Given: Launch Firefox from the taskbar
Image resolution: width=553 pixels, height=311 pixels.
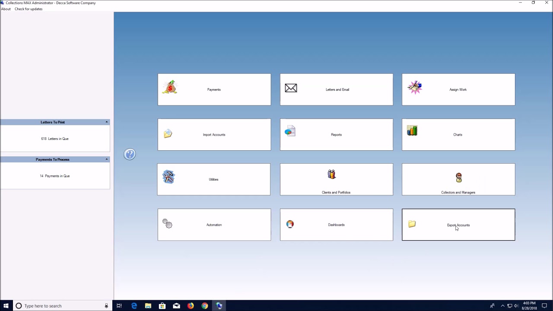Looking at the screenshot, I should [191, 306].
